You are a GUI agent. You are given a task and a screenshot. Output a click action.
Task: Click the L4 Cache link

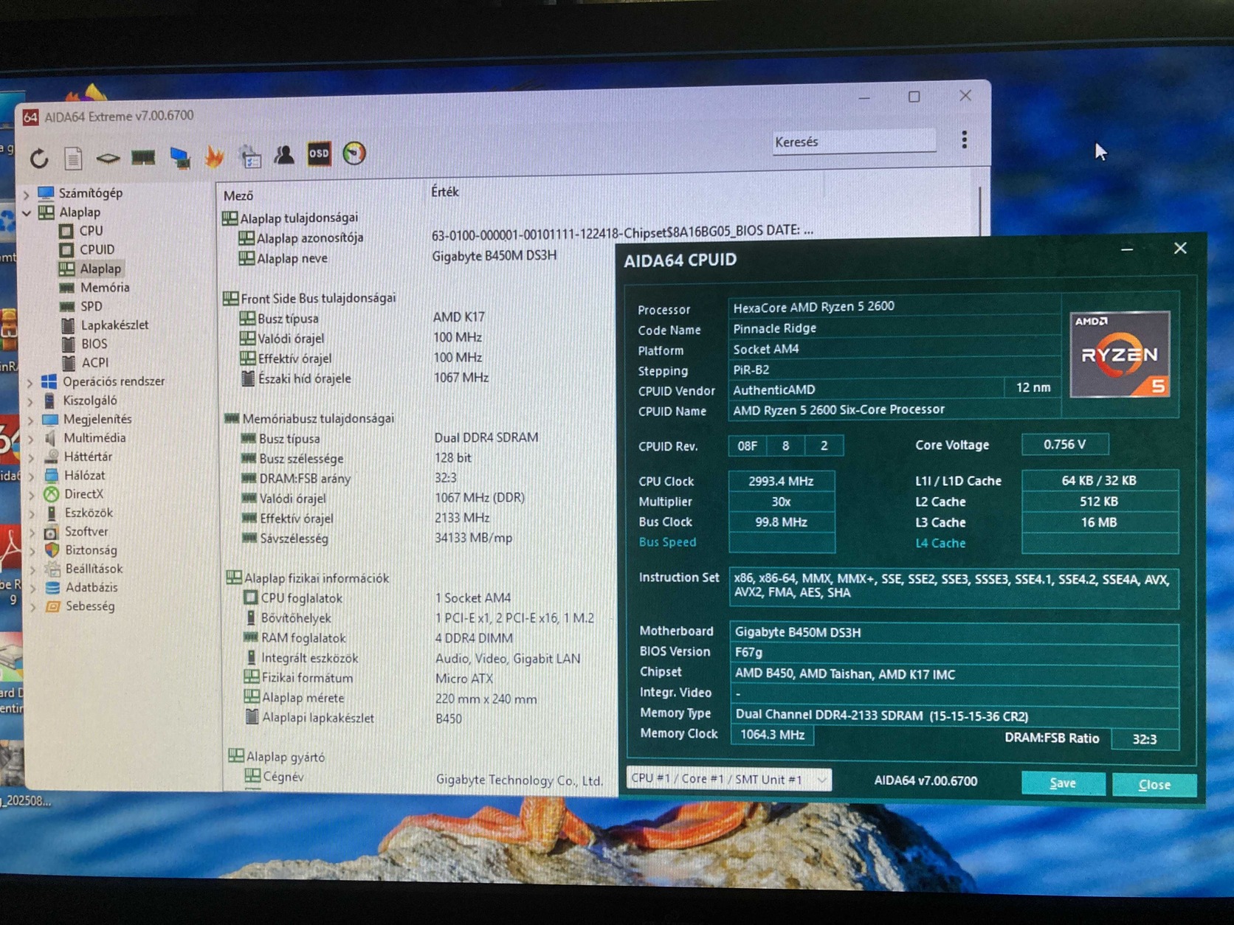tap(940, 543)
